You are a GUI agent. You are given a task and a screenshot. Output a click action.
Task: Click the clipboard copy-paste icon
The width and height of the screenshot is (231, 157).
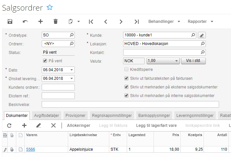(70, 22)
